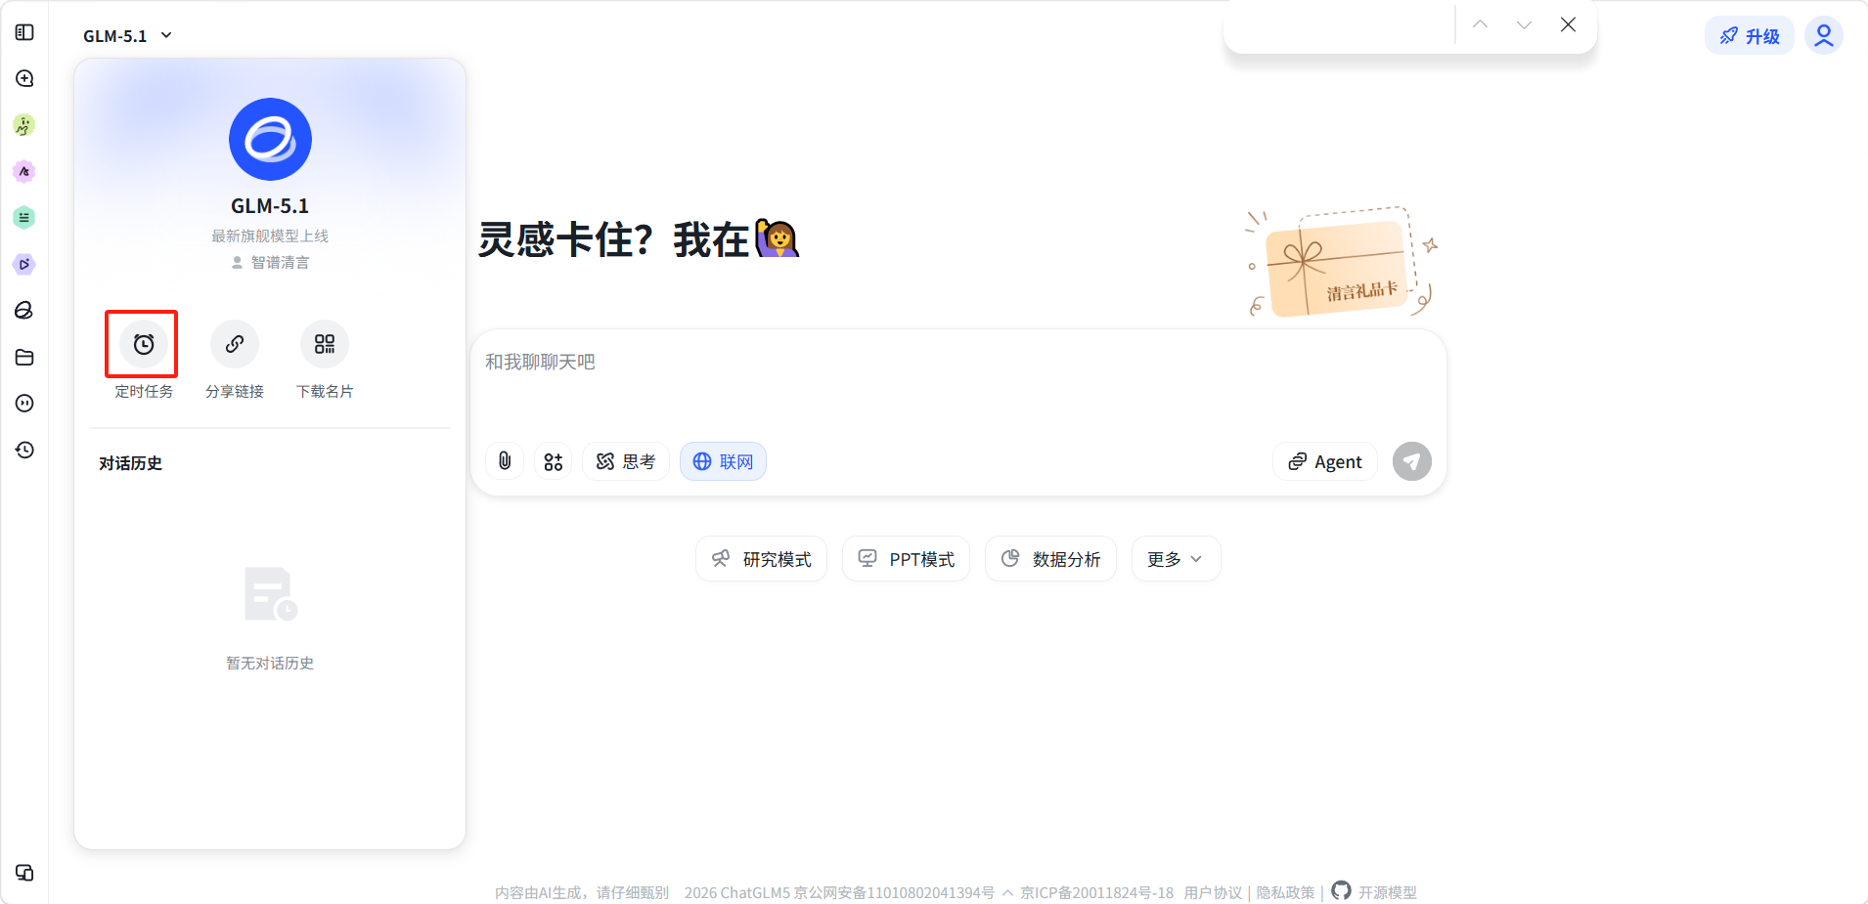Go to previous find result arrow
This screenshot has width=1868, height=904.
(1481, 24)
